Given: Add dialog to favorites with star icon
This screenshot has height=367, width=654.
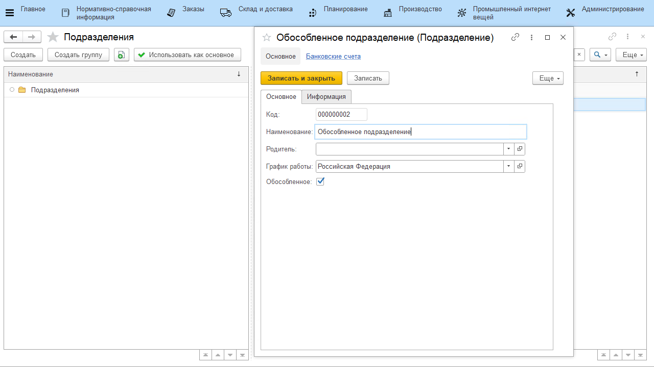Looking at the screenshot, I should (x=266, y=37).
